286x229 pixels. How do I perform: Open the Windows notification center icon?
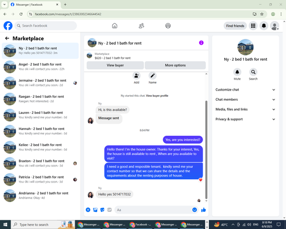[279, 224]
